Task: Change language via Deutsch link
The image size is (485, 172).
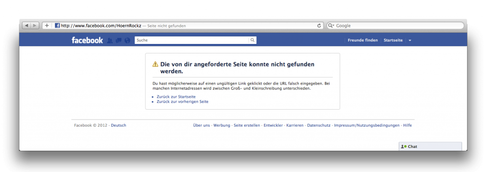Action: pos(118,125)
